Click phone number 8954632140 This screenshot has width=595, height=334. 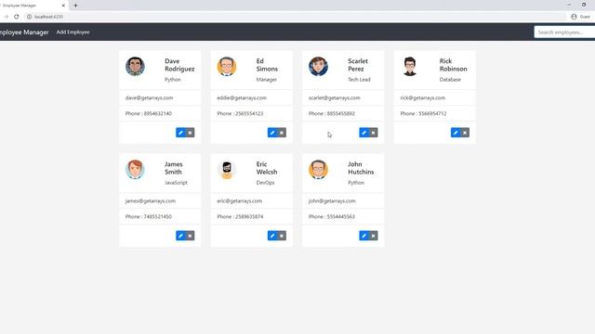158,113
